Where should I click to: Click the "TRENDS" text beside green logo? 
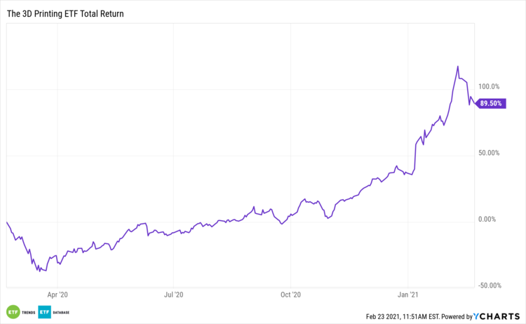pyautogui.click(x=29, y=312)
